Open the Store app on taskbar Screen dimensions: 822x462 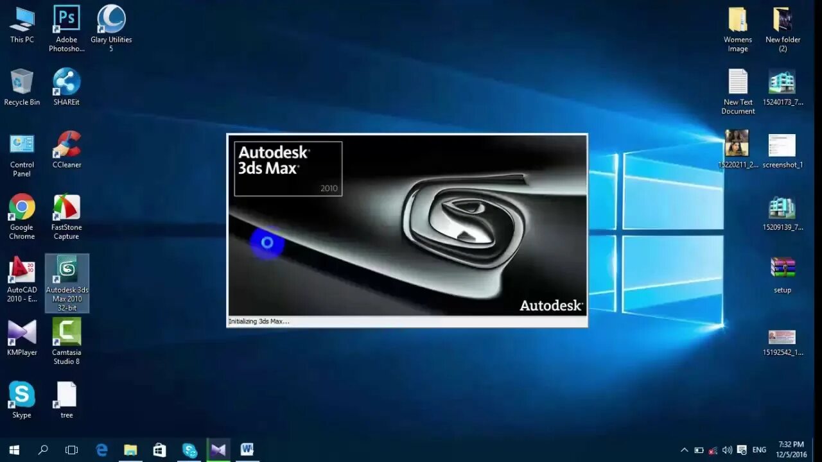pyautogui.click(x=159, y=450)
